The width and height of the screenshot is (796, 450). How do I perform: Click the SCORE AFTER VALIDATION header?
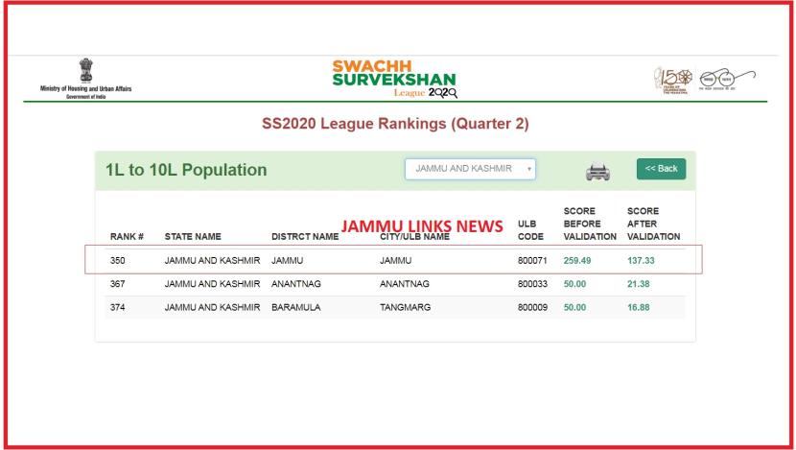pyautogui.click(x=653, y=224)
